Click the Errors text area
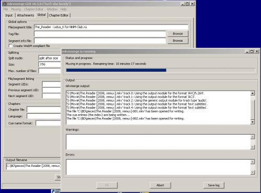Viewport: 261px width, 193px height. click(x=158, y=167)
